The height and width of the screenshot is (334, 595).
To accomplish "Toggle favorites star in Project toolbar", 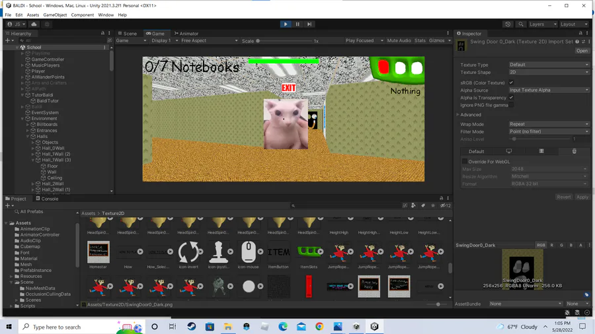I will tap(433, 206).
